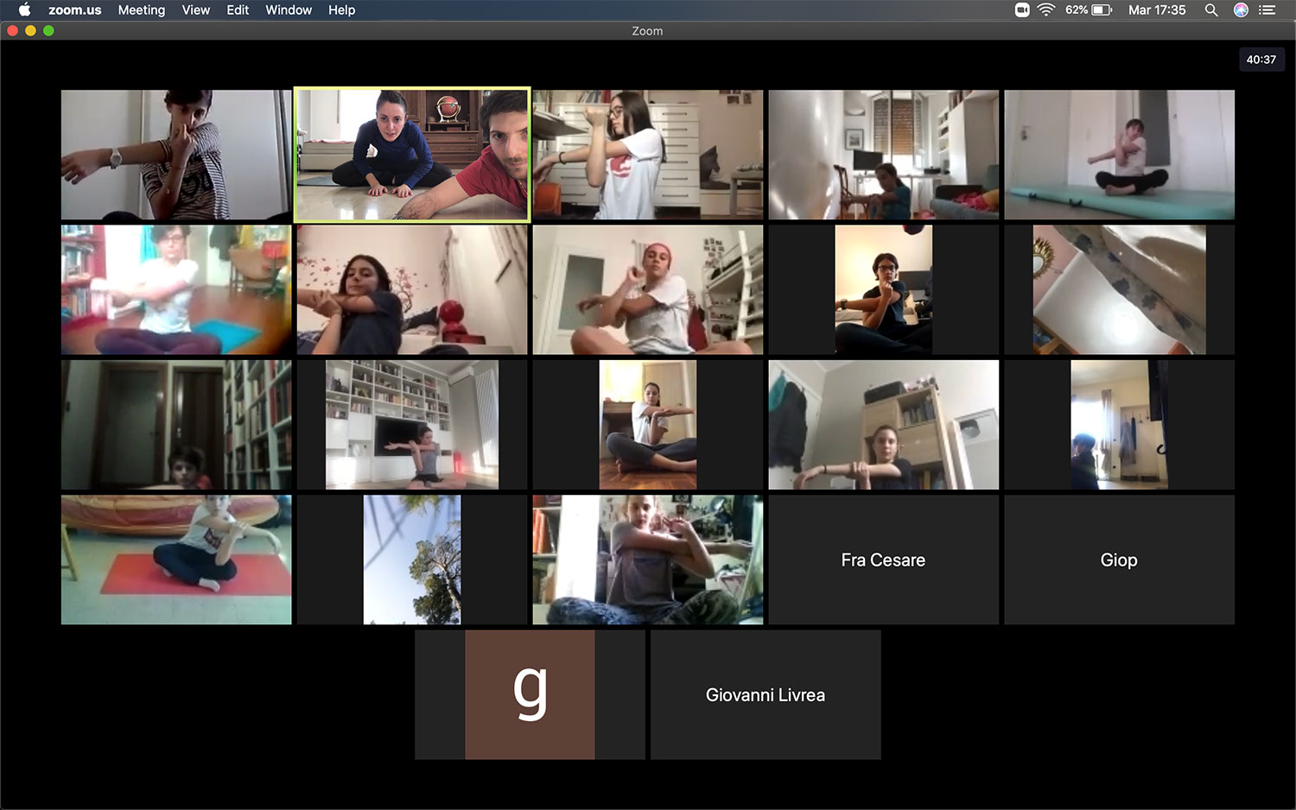The width and height of the screenshot is (1296, 810).
Task: Click the Zoom window title
Action: coord(647,31)
